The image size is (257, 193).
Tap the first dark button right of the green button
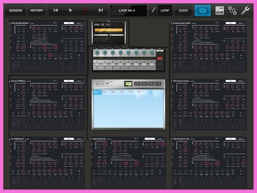(x=137, y=84)
